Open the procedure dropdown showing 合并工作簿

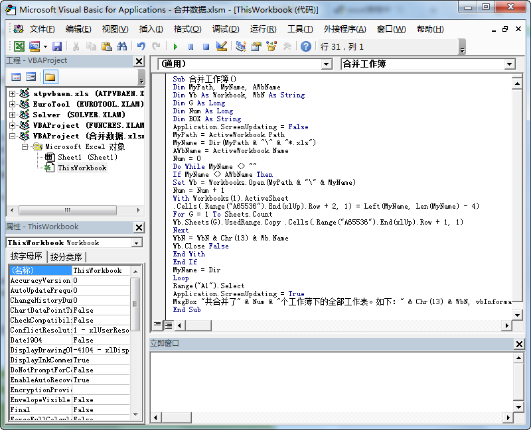(509, 64)
